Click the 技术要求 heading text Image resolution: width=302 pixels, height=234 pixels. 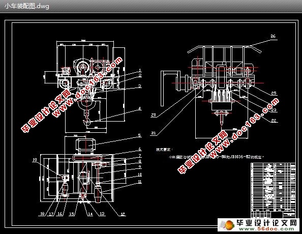tap(164, 150)
